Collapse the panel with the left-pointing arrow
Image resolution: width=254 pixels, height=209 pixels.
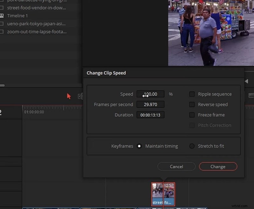click(246, 81)
